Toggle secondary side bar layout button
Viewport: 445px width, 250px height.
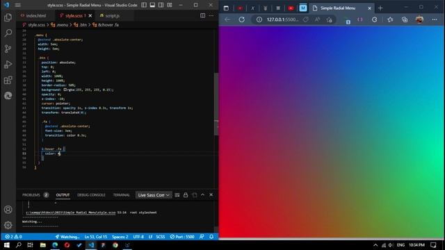pos(161,5)
